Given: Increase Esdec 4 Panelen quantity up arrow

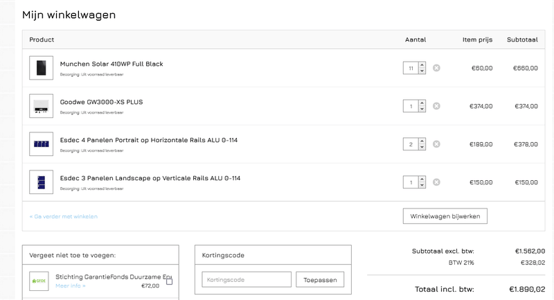Looking at the screenshot, I should tap(422, 141).
